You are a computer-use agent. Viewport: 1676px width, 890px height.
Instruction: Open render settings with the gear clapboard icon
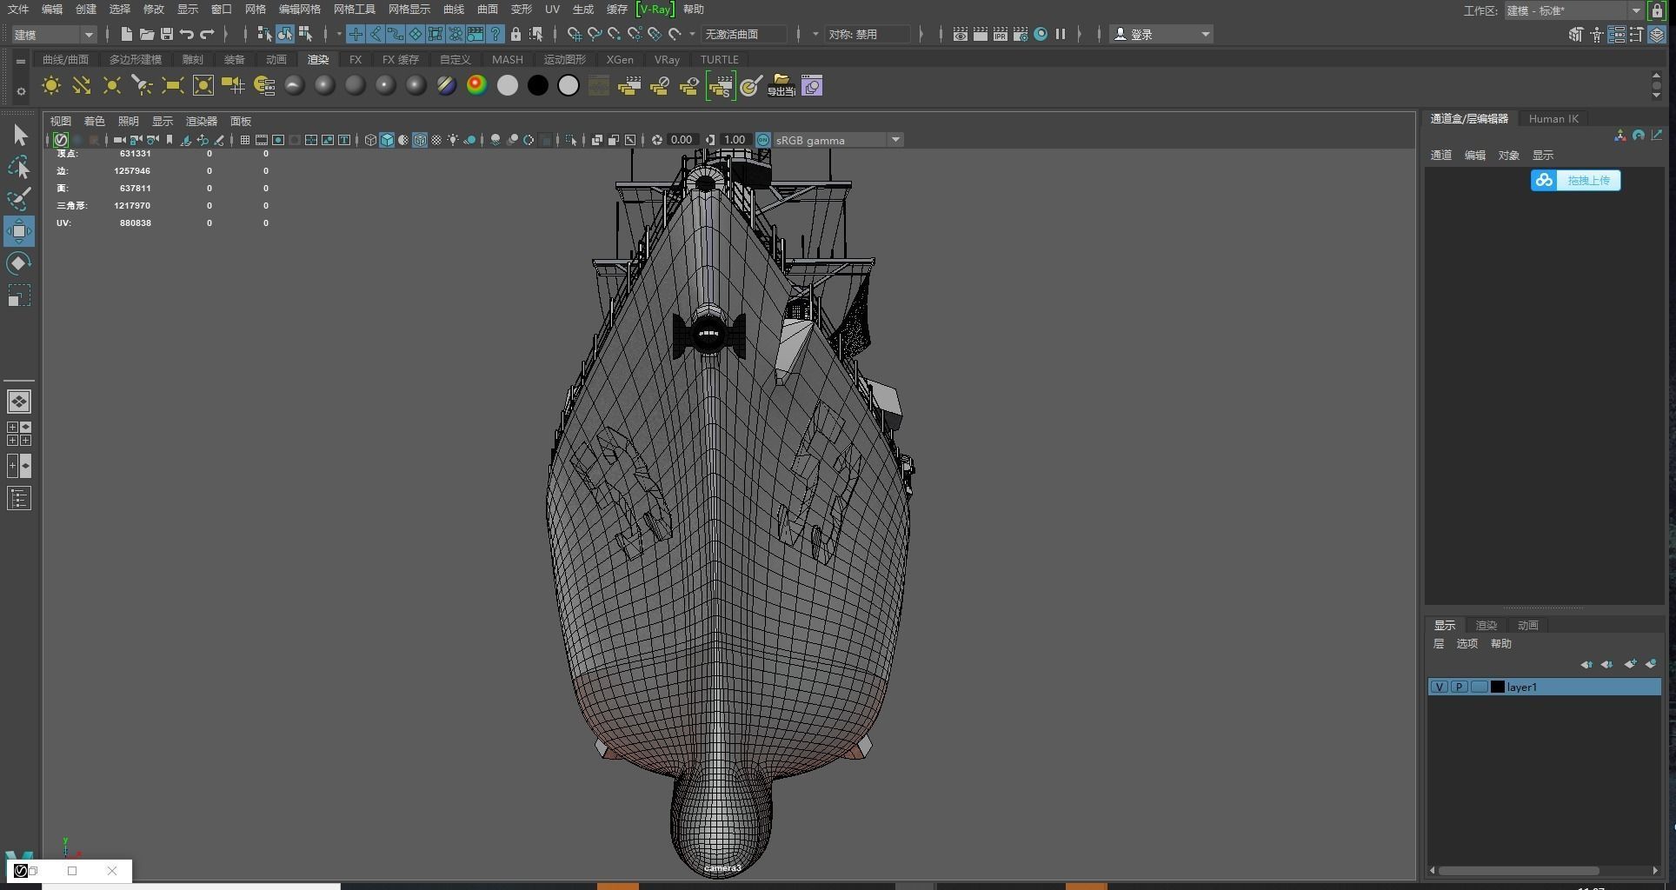coord(1021,34)
